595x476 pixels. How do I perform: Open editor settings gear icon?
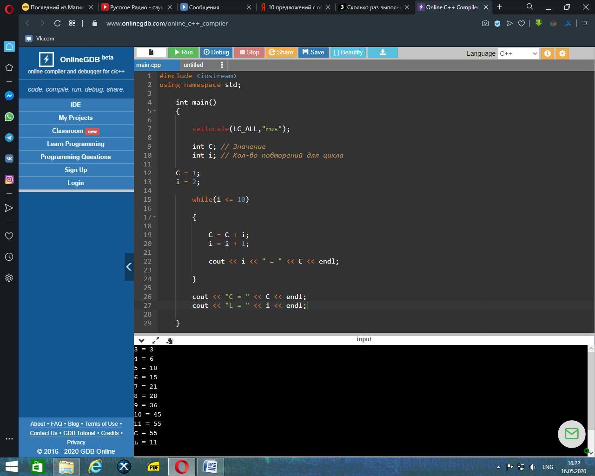[562, 53]
